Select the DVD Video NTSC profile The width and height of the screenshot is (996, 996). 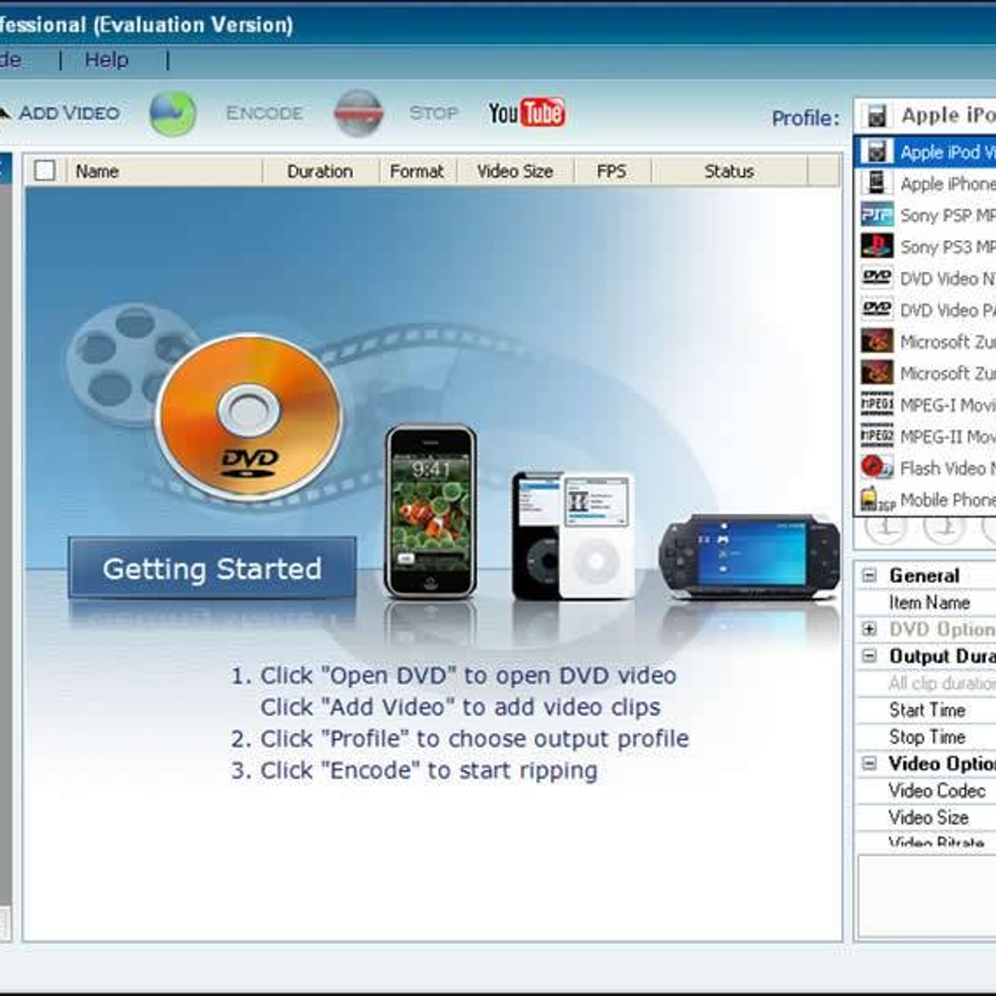pos(926,278)
